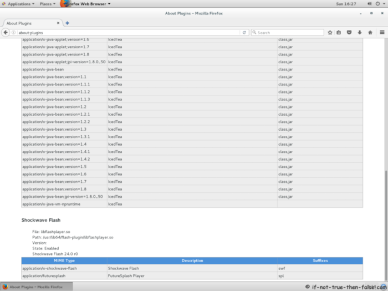The image size is (388, 291).
Task: Click application/x-java-bean;version=1.4.1 cell
Action: 64,152
